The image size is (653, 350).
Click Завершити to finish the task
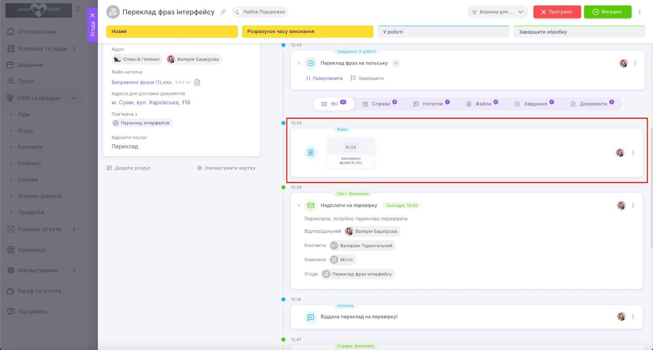pos(367,78)
